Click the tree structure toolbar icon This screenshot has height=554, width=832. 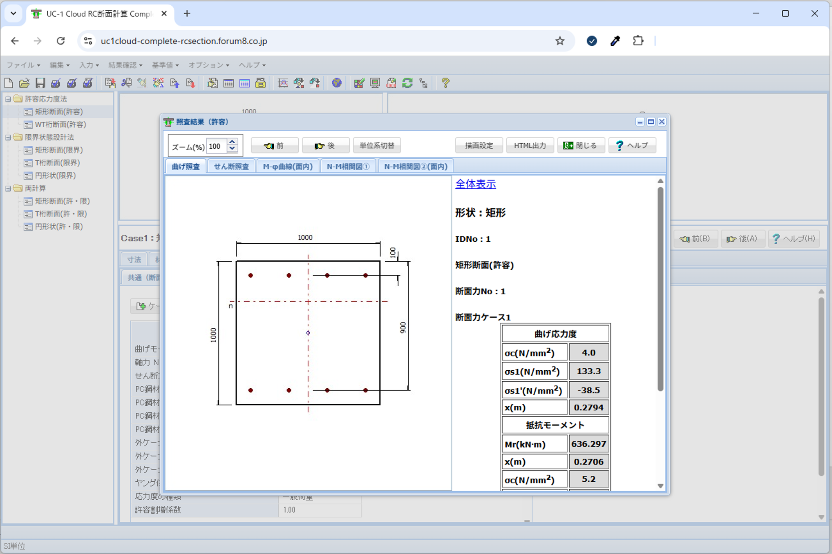point(423,83)
